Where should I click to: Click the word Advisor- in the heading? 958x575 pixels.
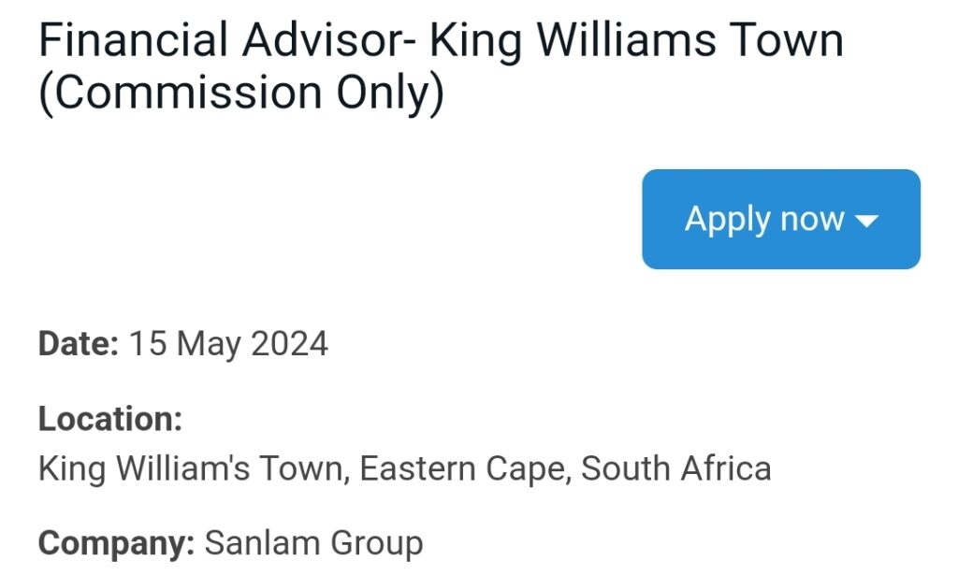coord(329,39)
